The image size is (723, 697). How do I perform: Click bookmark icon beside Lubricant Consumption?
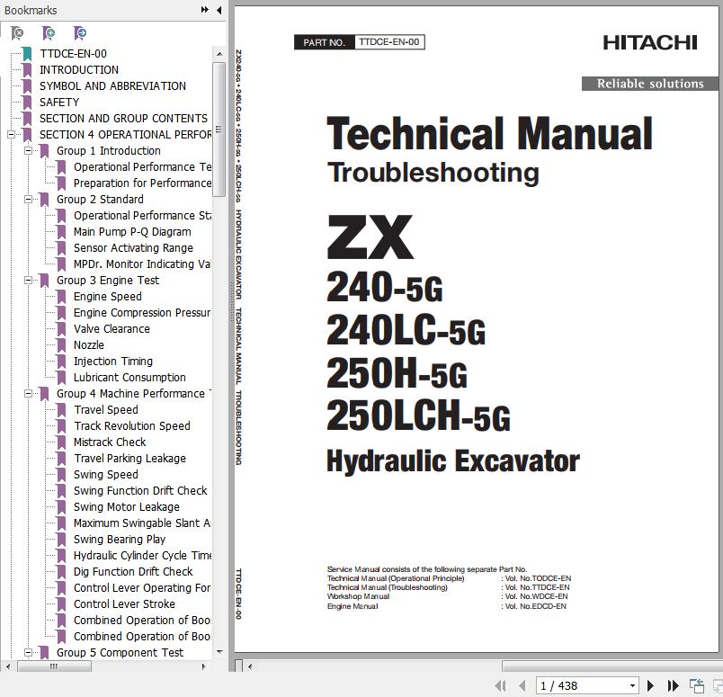click(61, 378)
